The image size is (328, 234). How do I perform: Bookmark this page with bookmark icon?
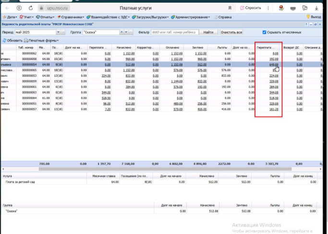[230, 8]
